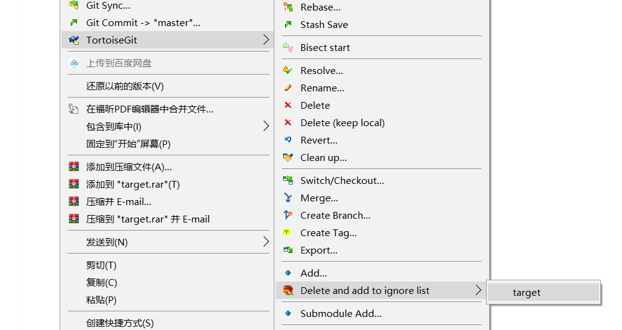Expand the TortoiseGit submenu arrow
622x330 pixels.
click(x=266, y=40)
